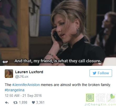The height and width of the screenshot is (106, 116).
Task: Click the green square watermark logo
Action: coord(90,98)
